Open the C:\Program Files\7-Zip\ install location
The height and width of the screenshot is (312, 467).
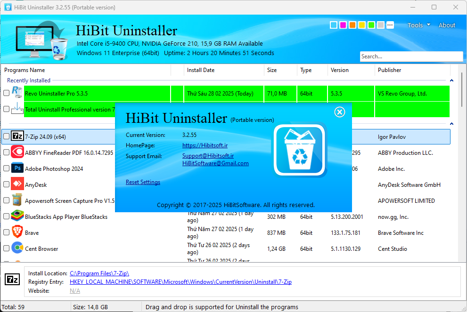(99, 273)
